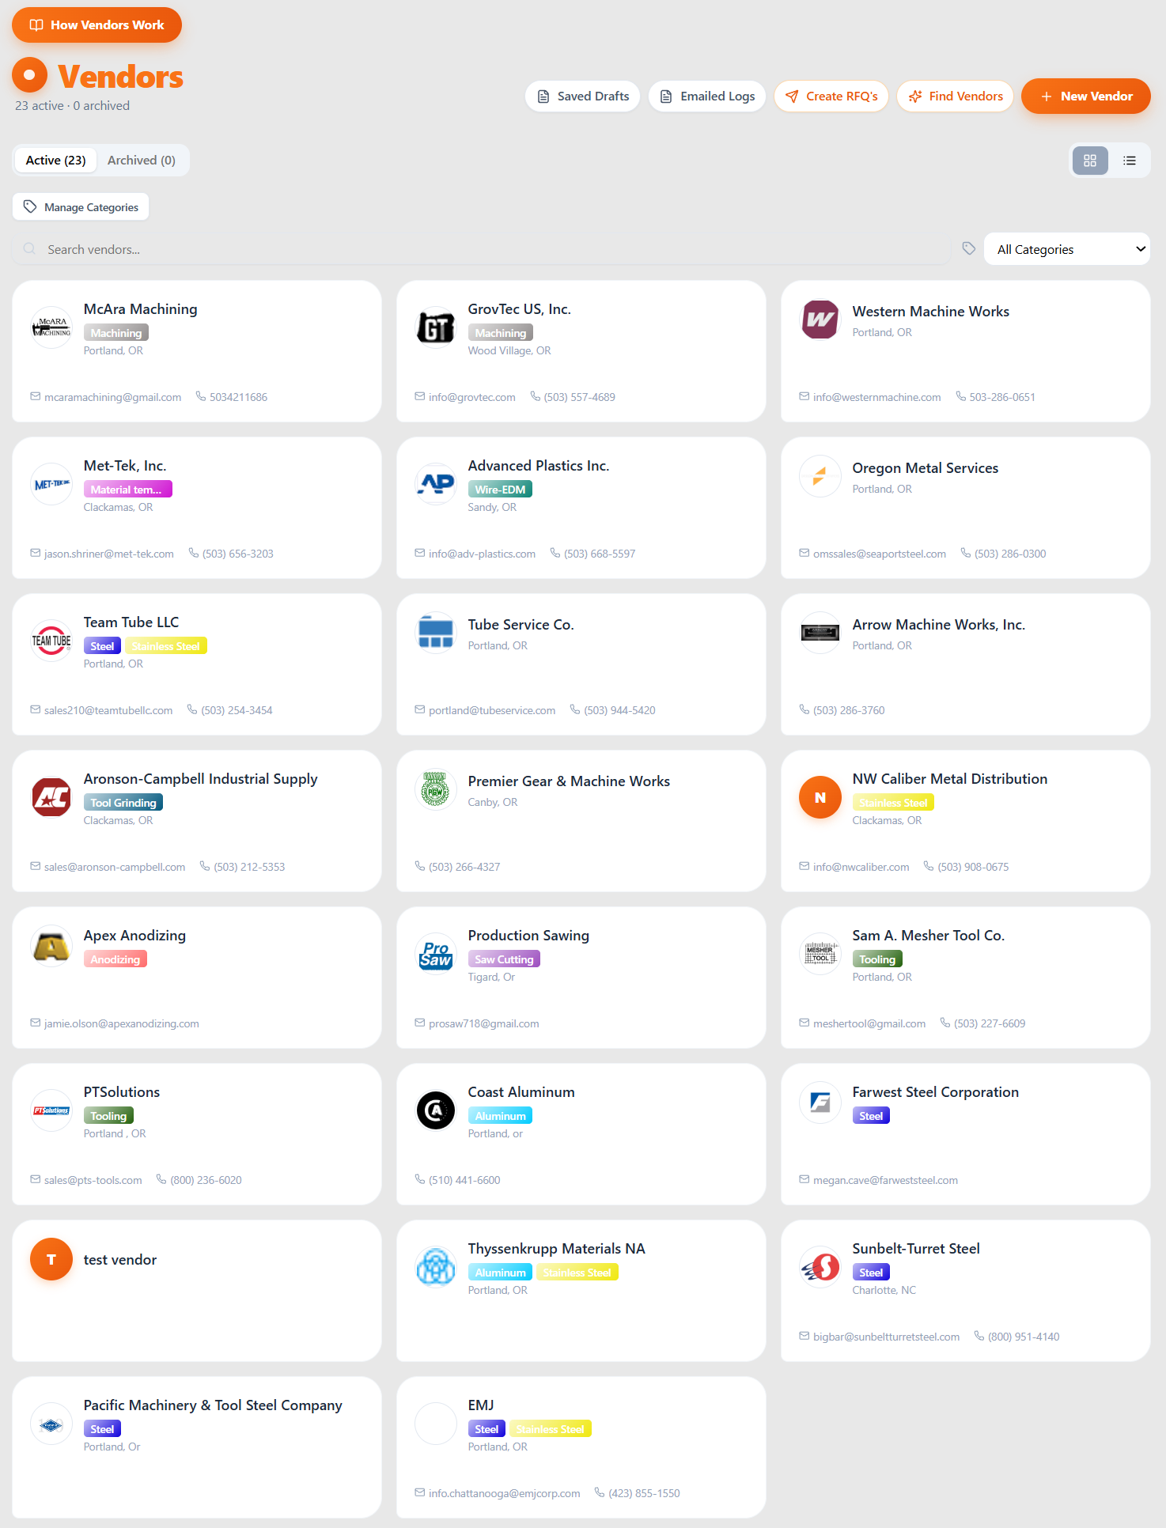Click the category tag filter icon
The image size is (1166, 1528).
(968, 248)
